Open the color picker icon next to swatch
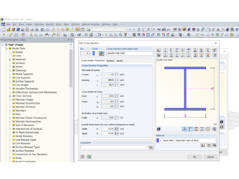Viewport: 239px width, 179px height. point(101,53)
